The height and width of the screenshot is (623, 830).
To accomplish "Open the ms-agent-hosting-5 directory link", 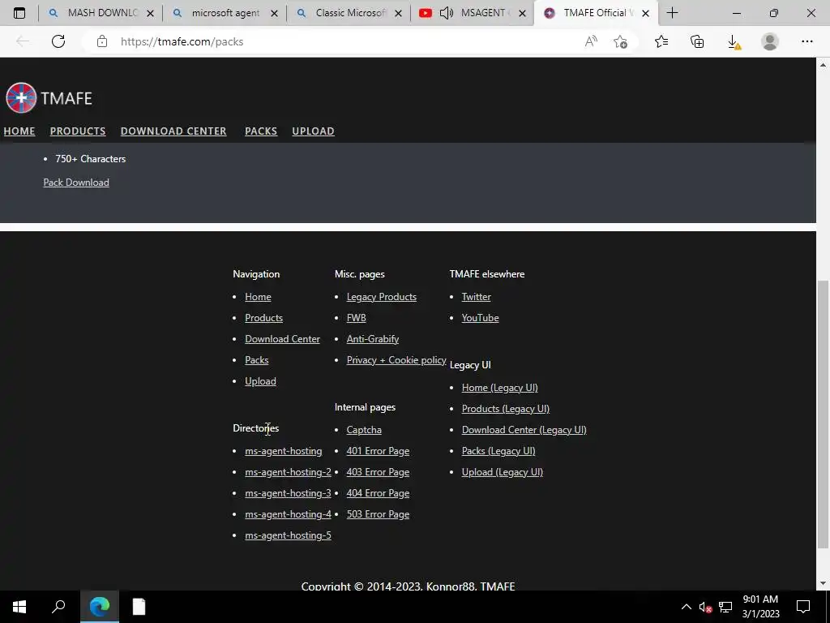I will point(288,535).
